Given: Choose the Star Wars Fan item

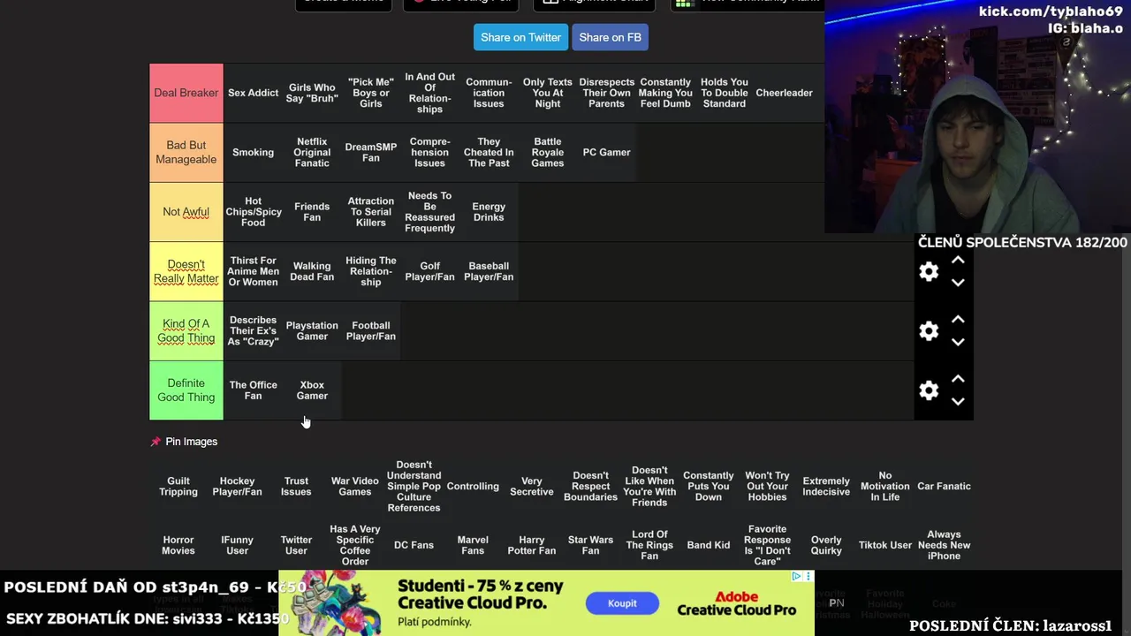Looking at the screenshot, I should pos(590,545).
